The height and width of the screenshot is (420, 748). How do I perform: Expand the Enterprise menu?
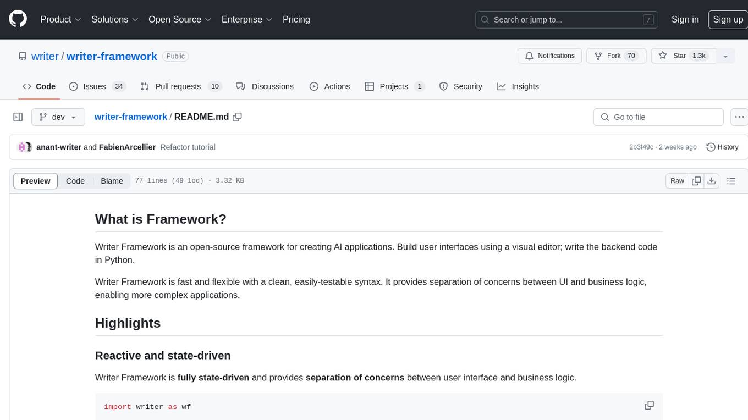[247, 19]
